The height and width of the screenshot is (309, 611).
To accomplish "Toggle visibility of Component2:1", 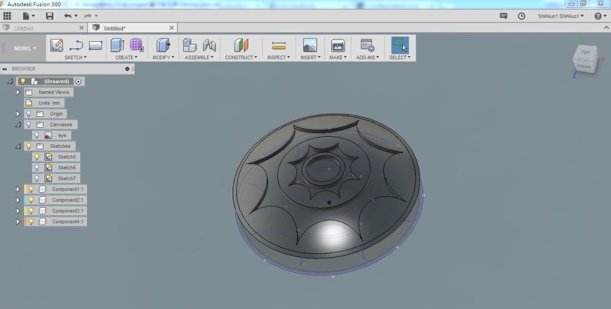I will (31, 200).
